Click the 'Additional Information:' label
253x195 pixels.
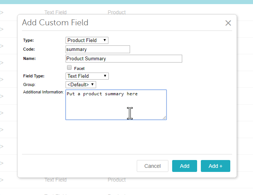tap(43, 92)
